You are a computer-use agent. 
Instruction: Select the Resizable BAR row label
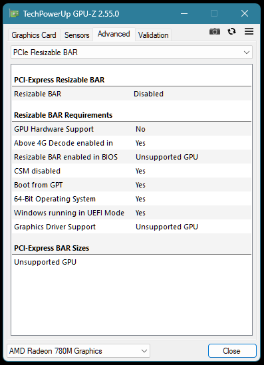pyautogui.click(x=38, y=94)
